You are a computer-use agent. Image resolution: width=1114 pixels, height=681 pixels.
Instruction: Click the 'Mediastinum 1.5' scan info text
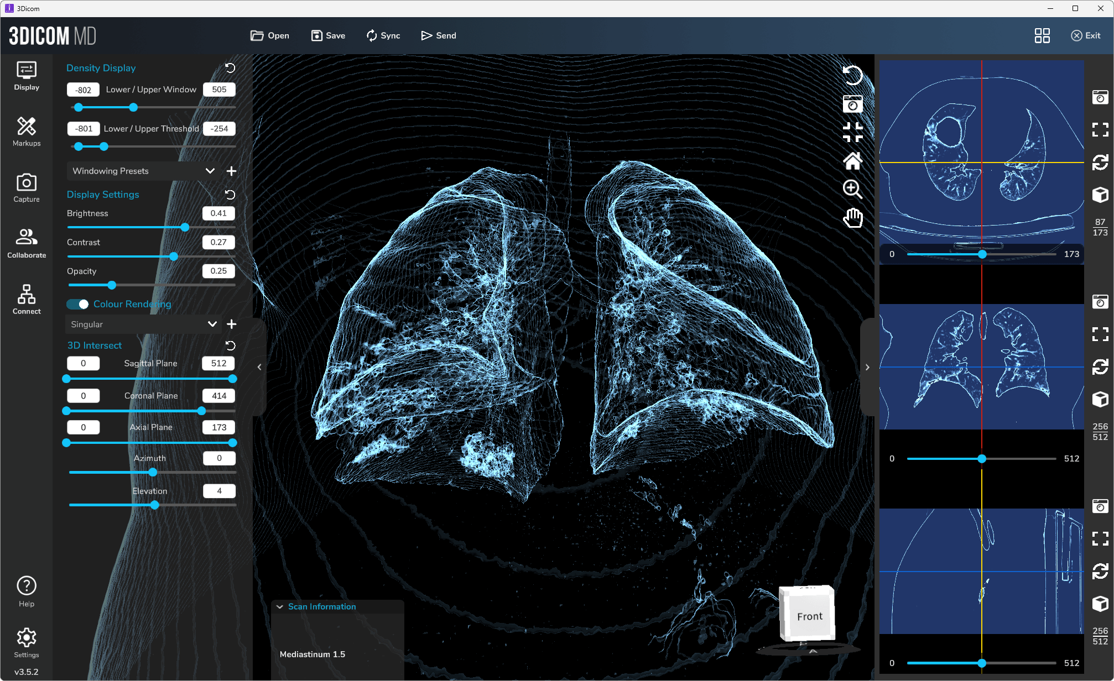coord(313,654)
